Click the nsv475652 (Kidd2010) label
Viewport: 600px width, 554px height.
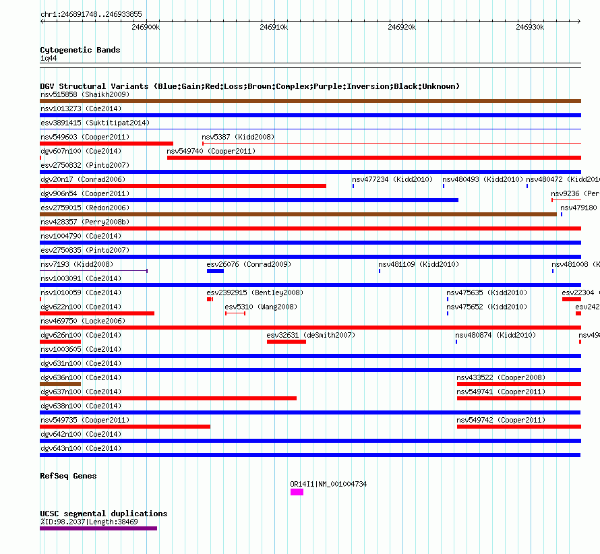(487, 307)
